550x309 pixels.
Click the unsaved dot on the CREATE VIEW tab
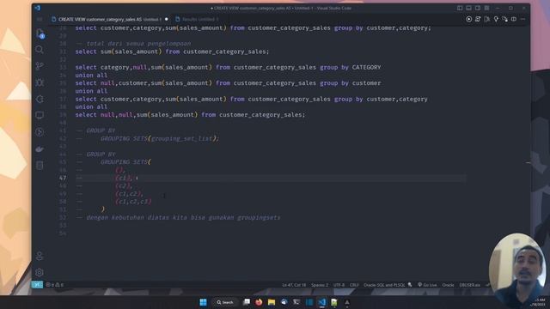click(x=166, y=19)
